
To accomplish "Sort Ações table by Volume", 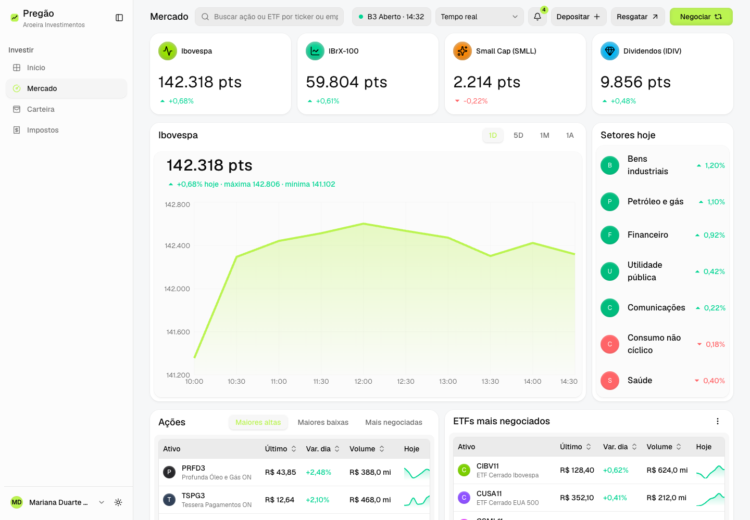I will (367, 449).
